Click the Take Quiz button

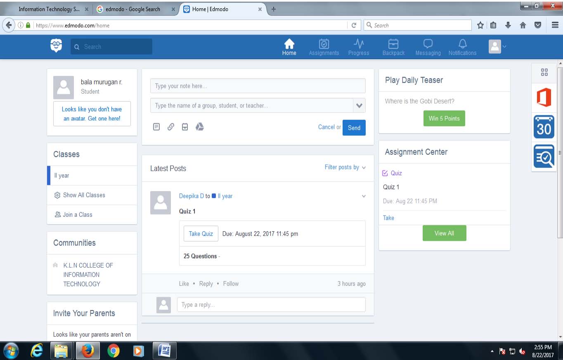tap(201, 234)
